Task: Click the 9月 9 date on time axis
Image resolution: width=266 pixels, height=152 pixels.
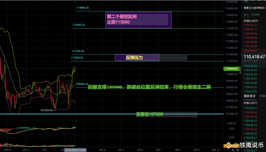Action: [197, 150]
